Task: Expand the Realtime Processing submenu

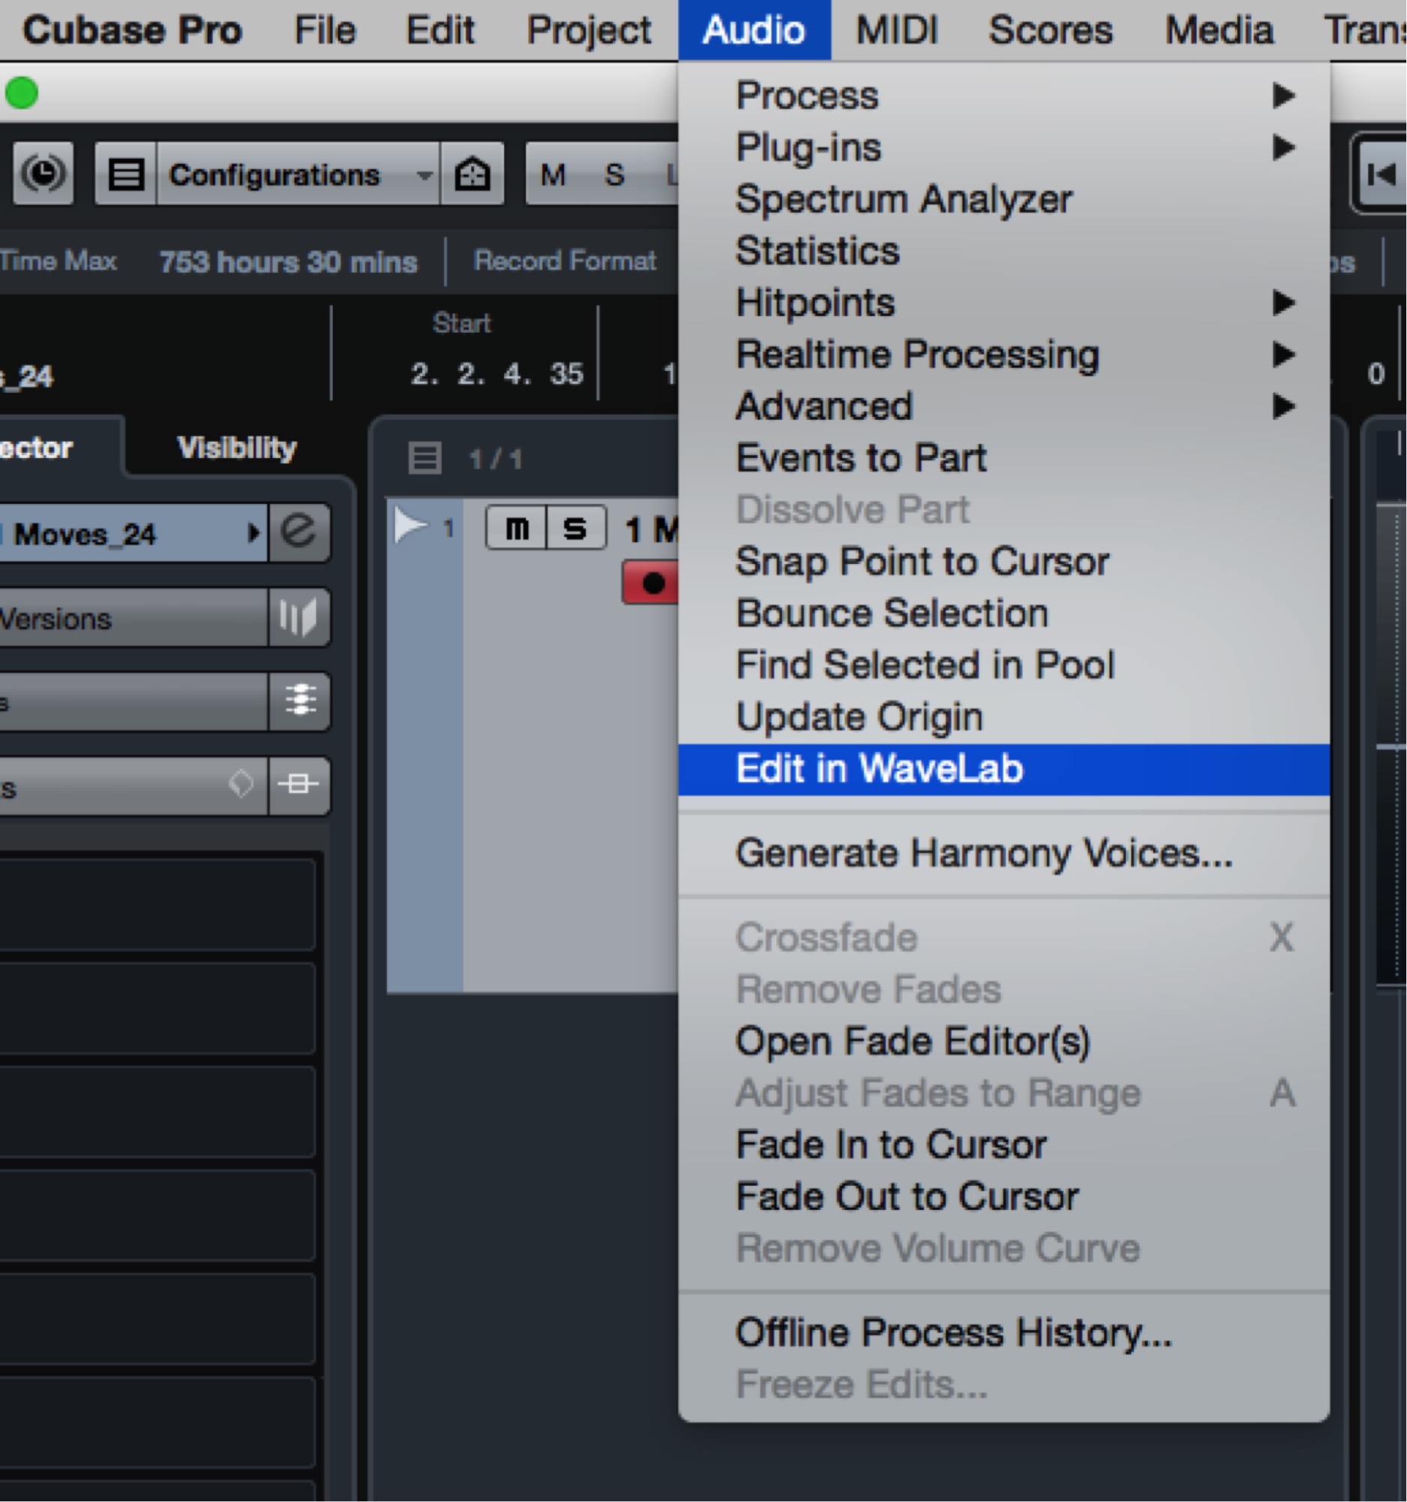Action: click(x=1004, y=354)
